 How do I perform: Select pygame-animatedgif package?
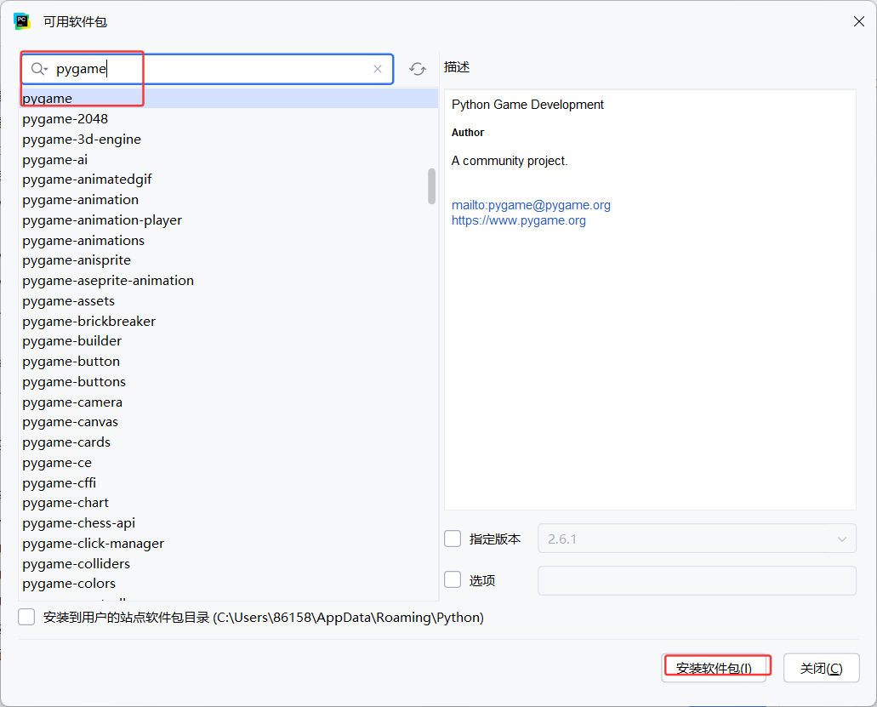click(x=228, y=180)
